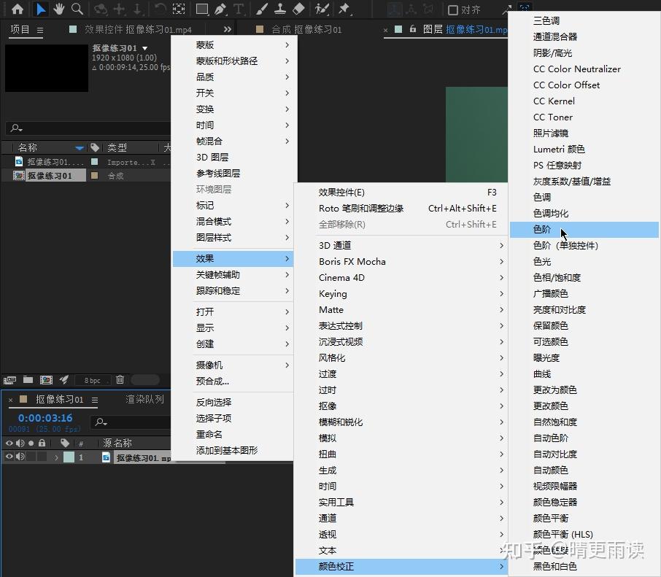Choose the Brush tool
The height and width of the screenshot is (577, 661).
tap(261, 10)
